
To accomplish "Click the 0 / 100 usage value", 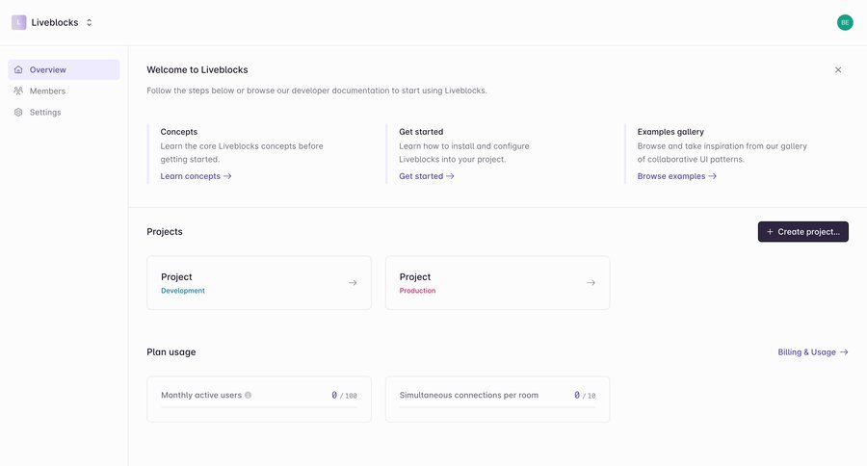I will tap(344, 396).
